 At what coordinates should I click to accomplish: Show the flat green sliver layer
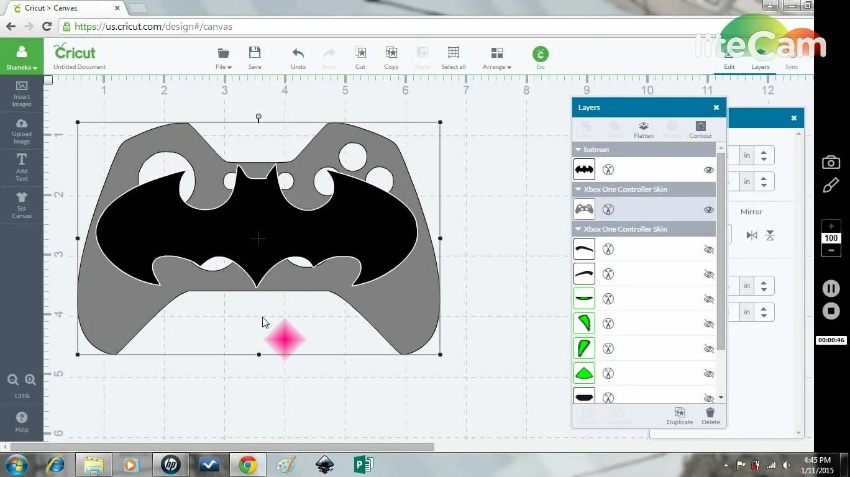[708, 299]
